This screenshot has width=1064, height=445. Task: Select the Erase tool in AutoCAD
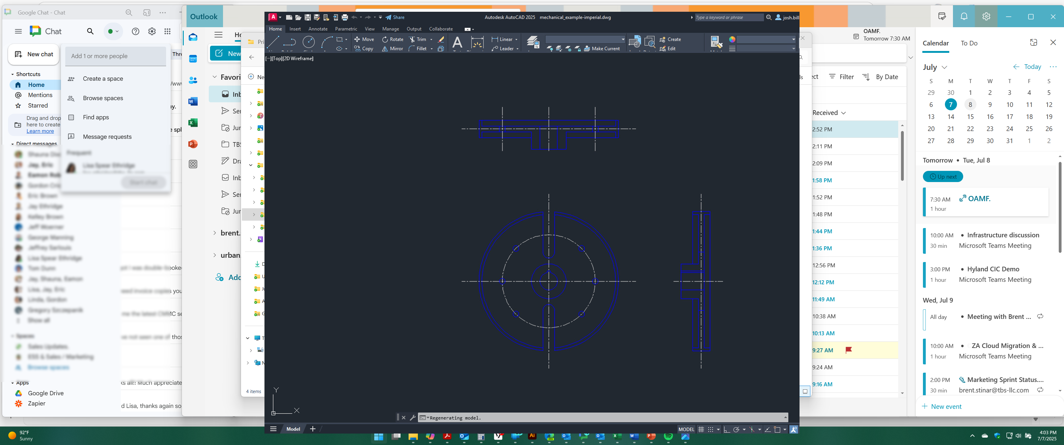tap(441, 39)
